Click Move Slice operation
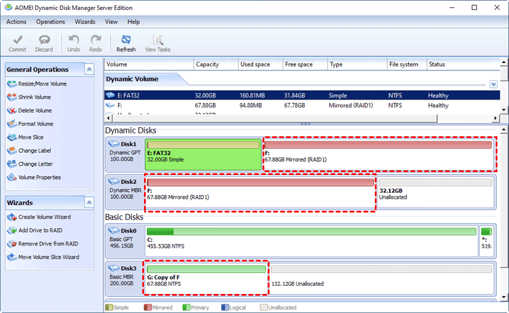509x313 pixels. tap(31, 137)
